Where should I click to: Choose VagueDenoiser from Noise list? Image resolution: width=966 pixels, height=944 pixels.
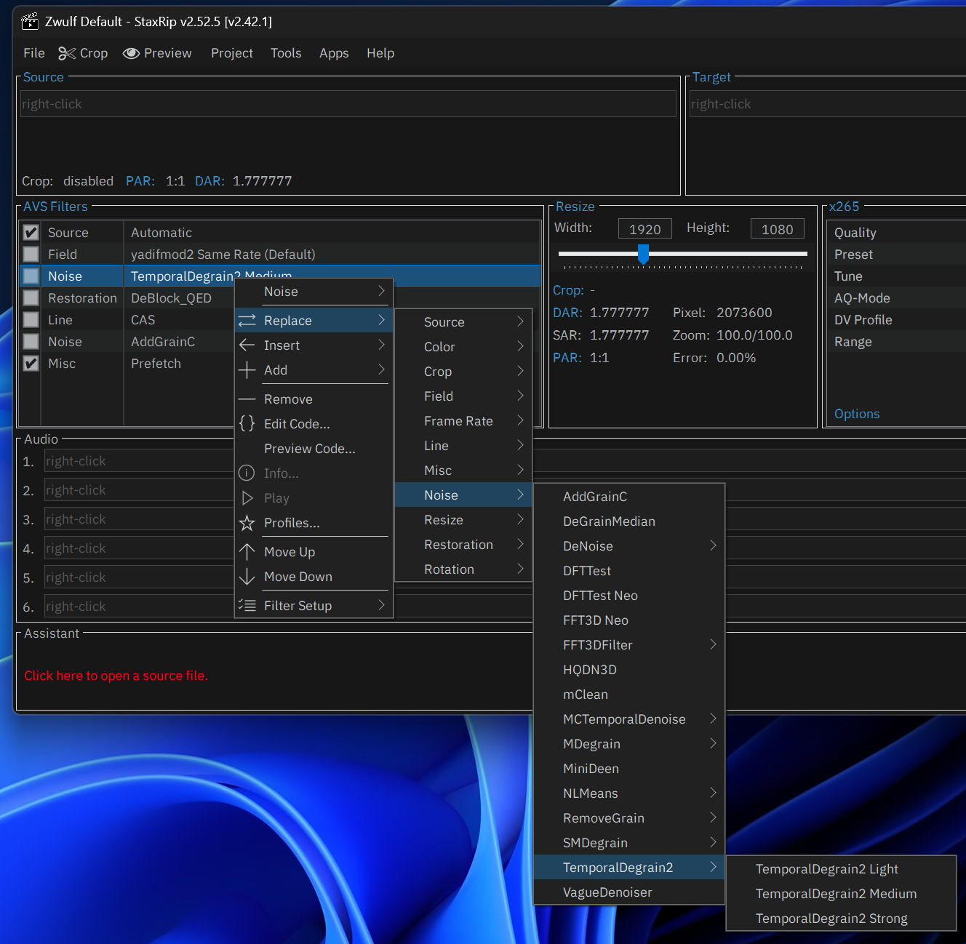629,892
